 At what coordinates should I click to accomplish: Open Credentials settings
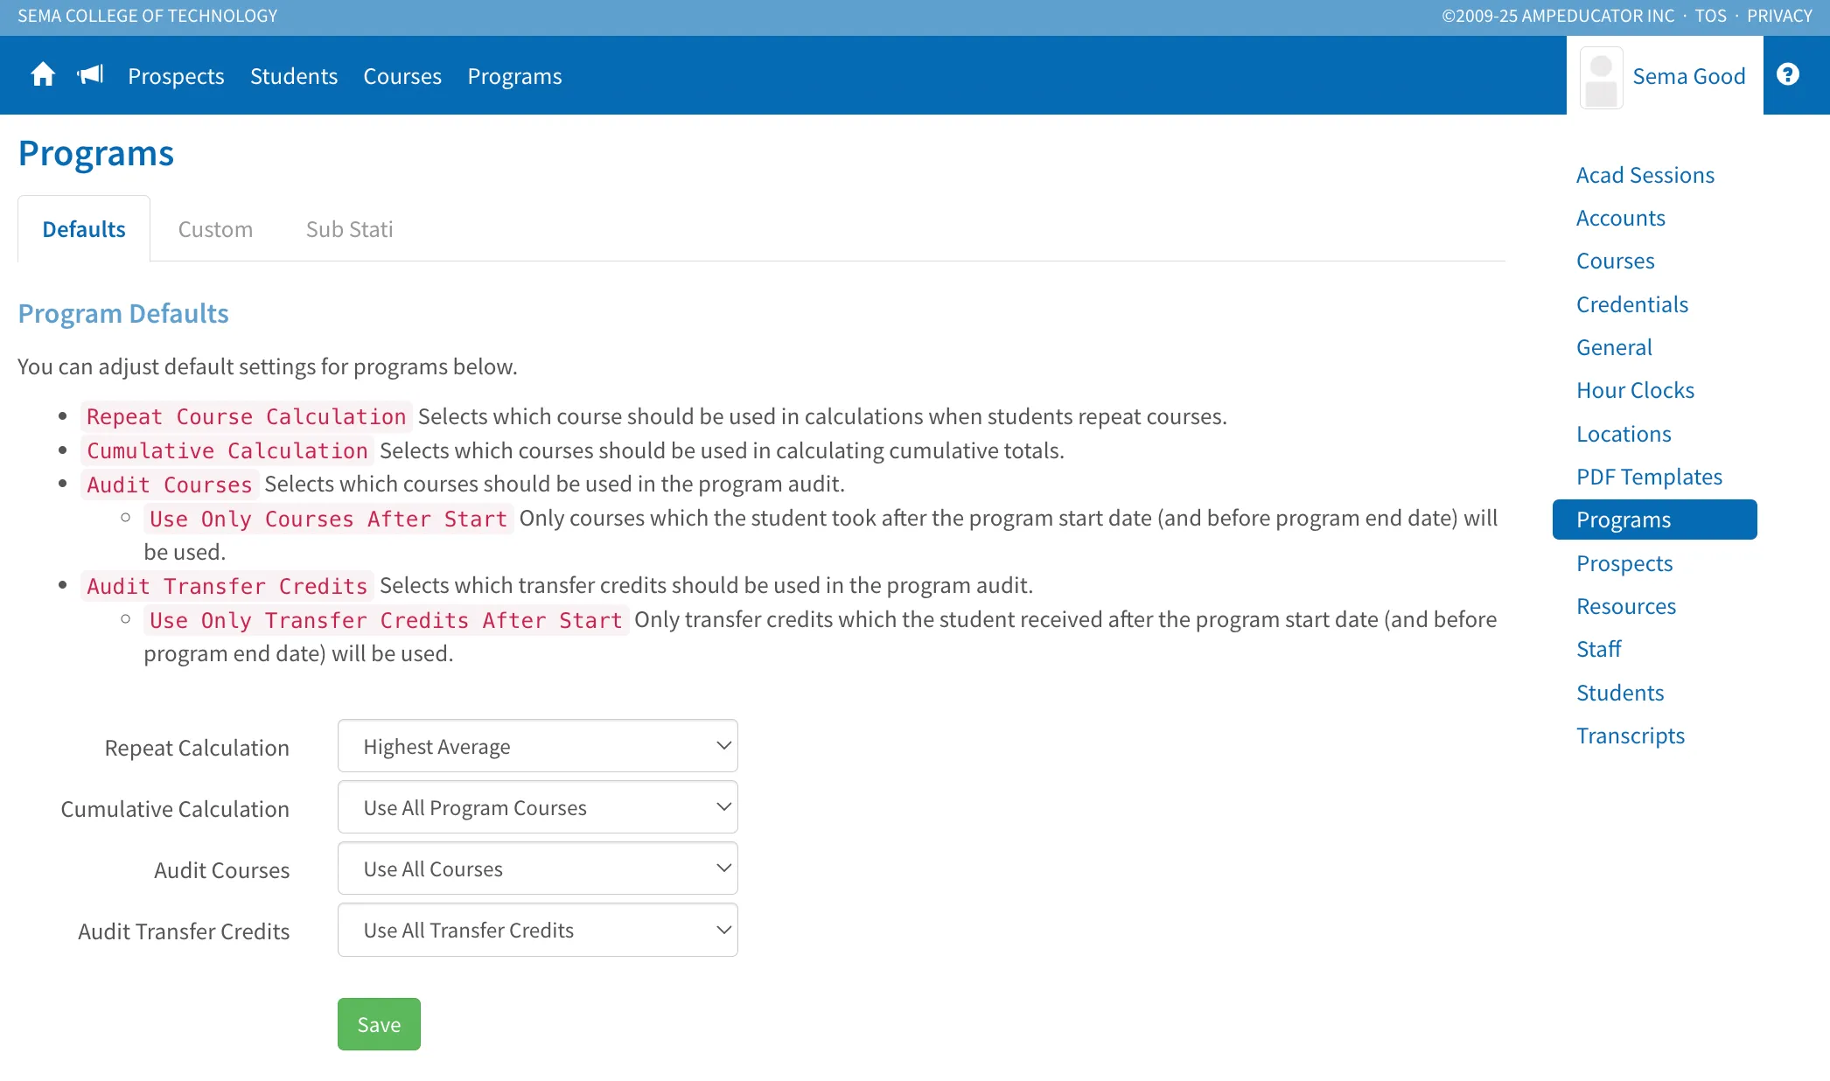click(1632, 304)
